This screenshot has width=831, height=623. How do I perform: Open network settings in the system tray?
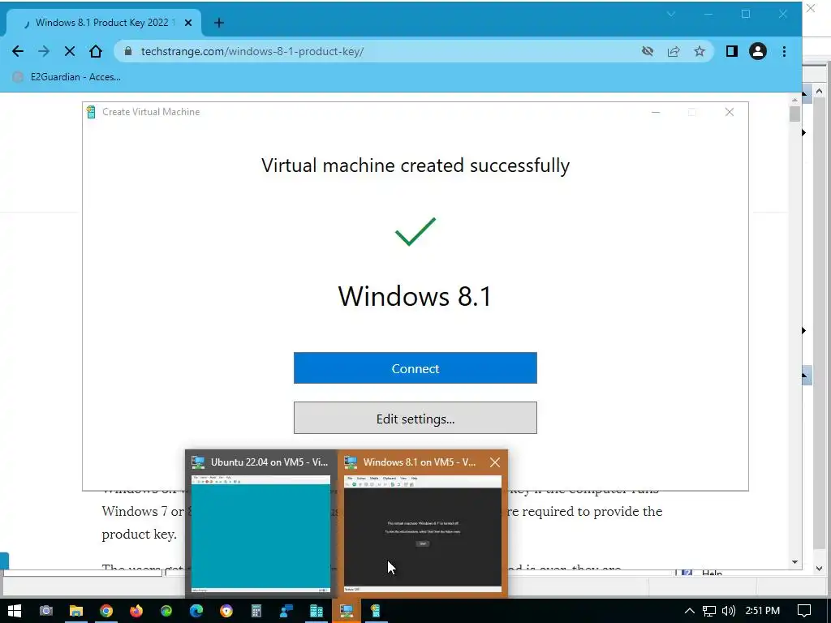coord(709,611)
